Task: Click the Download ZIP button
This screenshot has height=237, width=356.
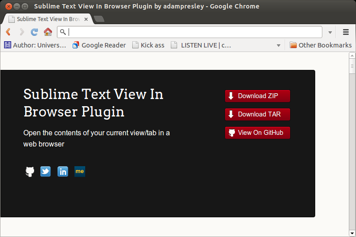Action: (257, 96)
